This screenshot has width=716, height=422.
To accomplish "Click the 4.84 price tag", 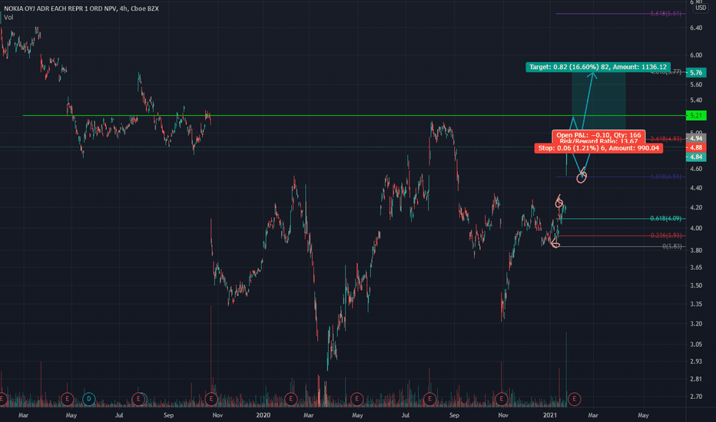I will [696, 157].
